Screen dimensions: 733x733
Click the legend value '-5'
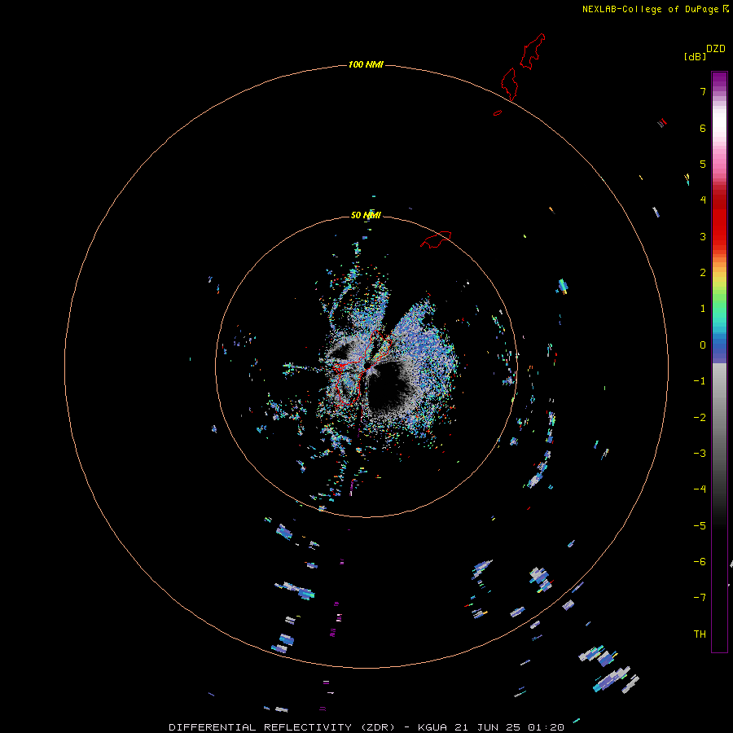[x=700, y=526]
